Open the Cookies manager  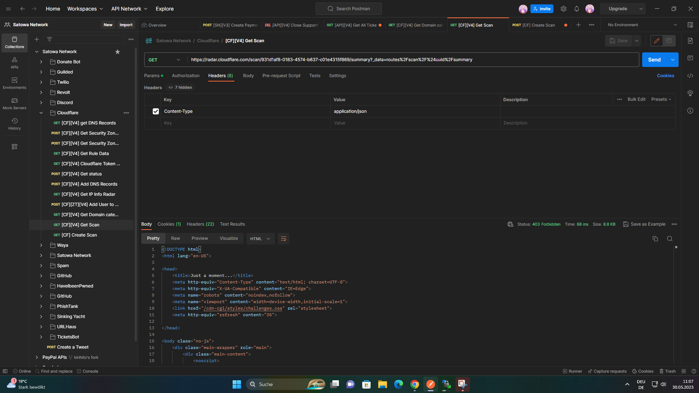click(666, 76)
